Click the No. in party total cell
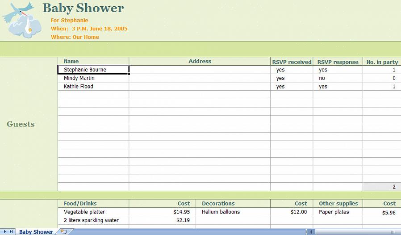Image resolution: width=401 pixels, height=235 pixels. [x=381, y=187]
